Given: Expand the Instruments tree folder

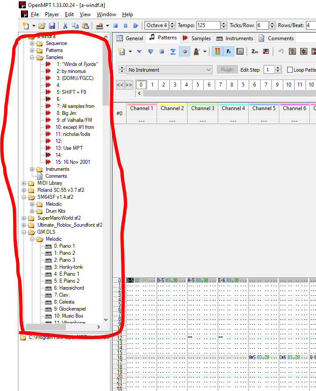Looking at the screenshot, I should tap(32, 169).
